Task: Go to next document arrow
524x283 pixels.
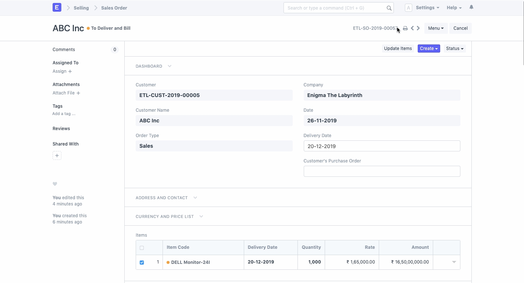Action: point(418,28)
